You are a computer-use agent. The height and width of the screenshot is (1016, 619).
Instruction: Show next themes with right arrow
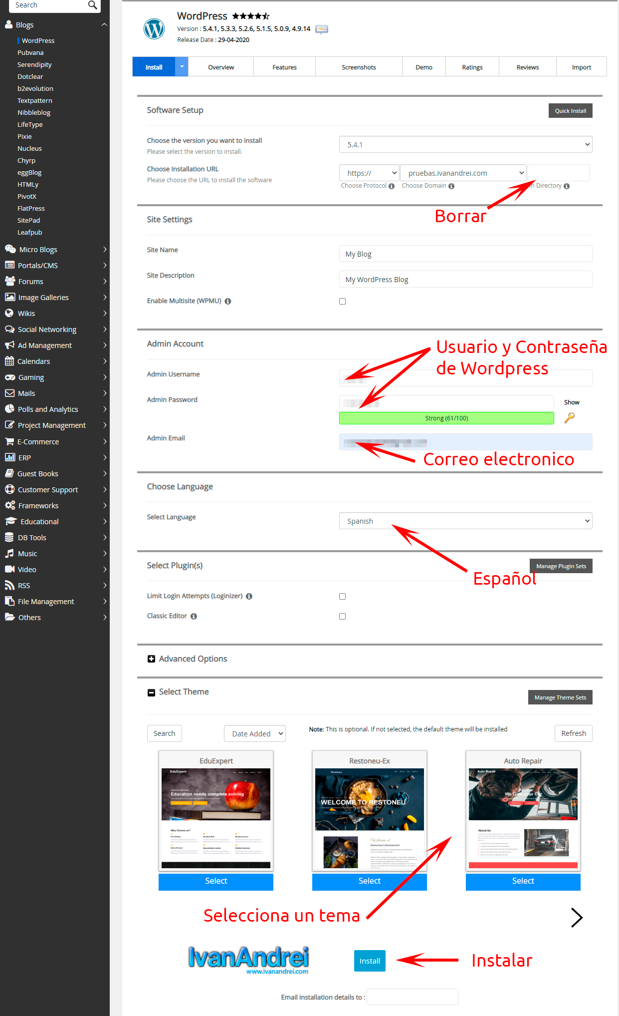click(x=577, y=917)
